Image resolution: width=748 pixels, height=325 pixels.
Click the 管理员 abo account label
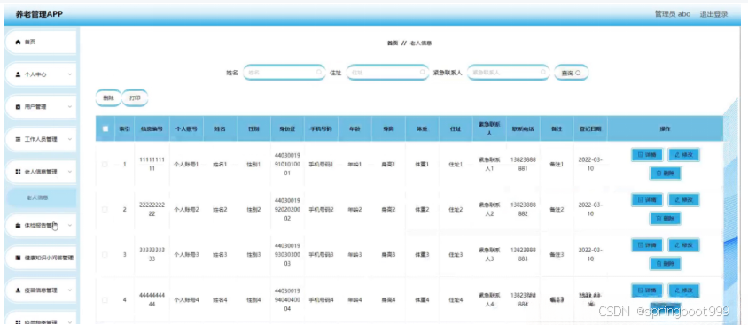(673, 14)
